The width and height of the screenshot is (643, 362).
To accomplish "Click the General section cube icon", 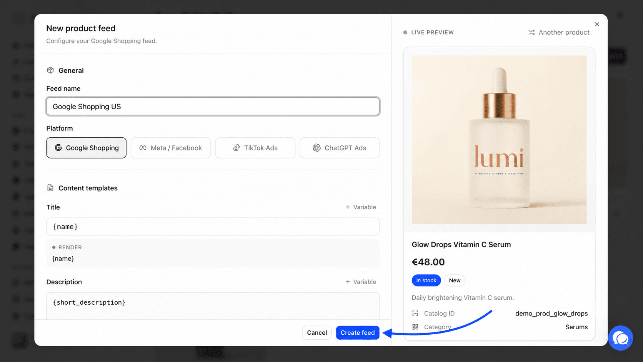I will (50, 70).
